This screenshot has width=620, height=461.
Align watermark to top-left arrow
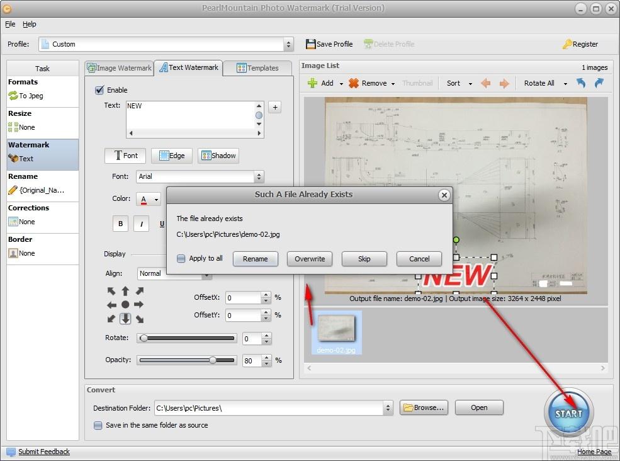click(111, 291)
